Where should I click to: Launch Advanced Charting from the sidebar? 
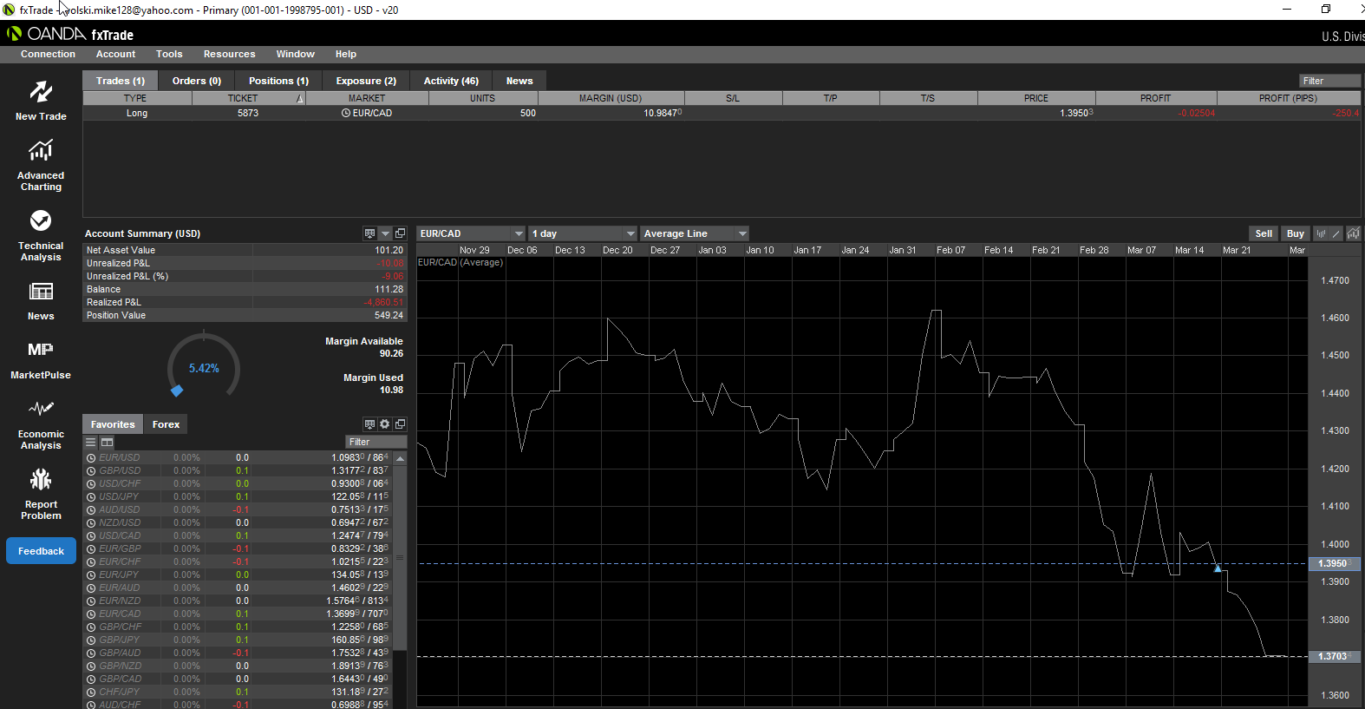41,165
